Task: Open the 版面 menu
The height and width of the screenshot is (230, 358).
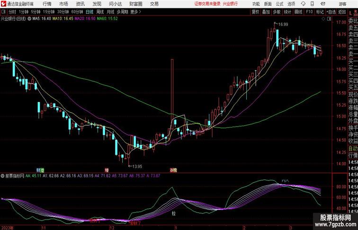Action: [268, 4]
